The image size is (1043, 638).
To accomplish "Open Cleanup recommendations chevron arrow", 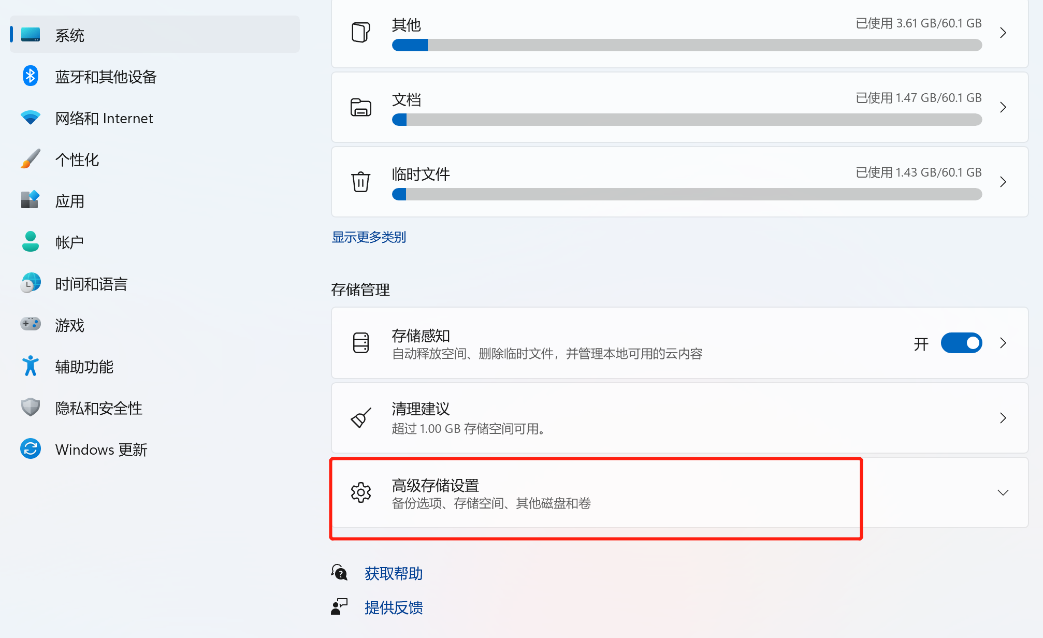I will pos(1003,418).
